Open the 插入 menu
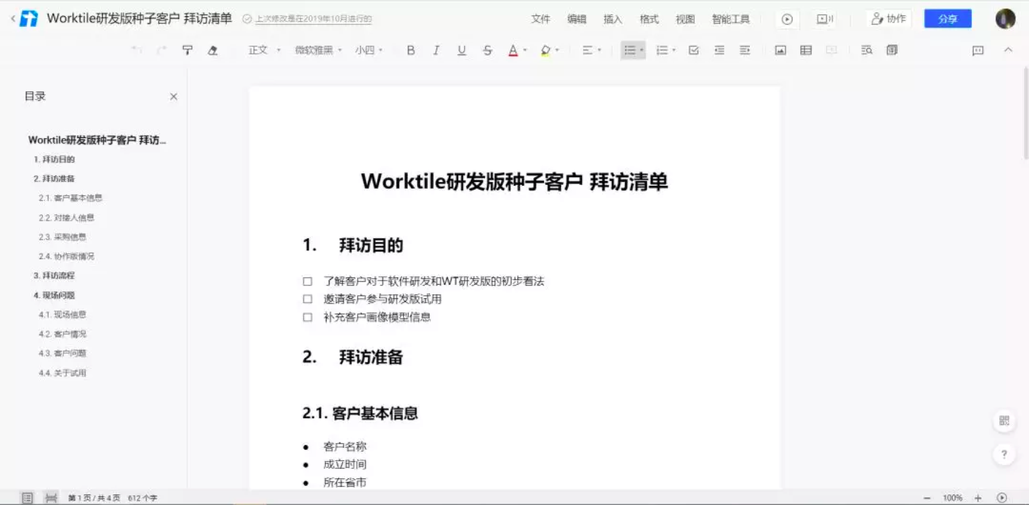The image size is (1029, 505). point(613,19)
